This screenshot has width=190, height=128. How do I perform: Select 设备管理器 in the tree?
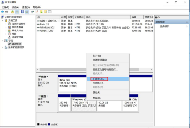(17, 37)
